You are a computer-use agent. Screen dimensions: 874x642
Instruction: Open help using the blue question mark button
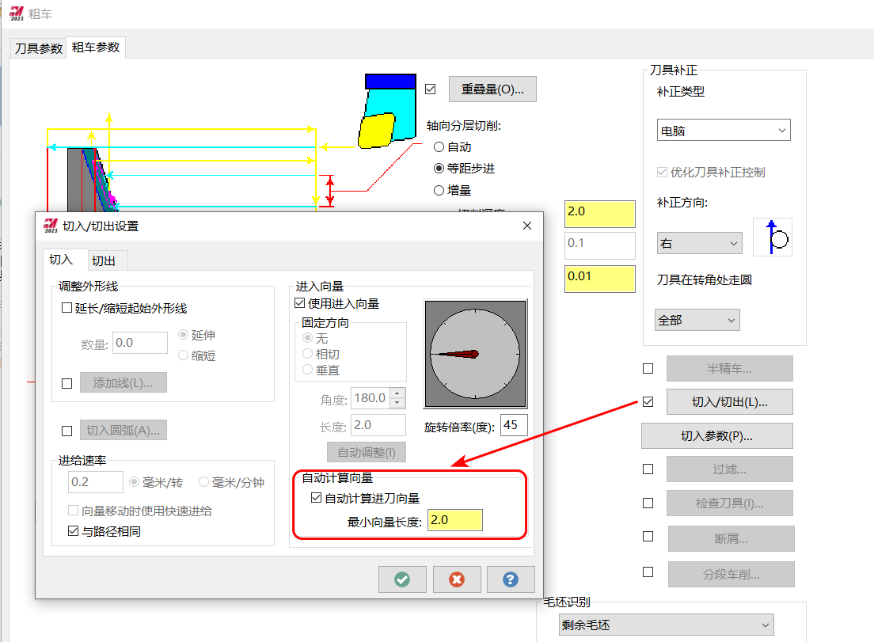(511, 579)
